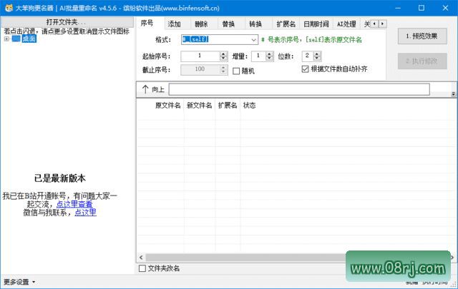458x289 pixels.
Task: Increase the 增量 value
Action: (x=270, y=54)
